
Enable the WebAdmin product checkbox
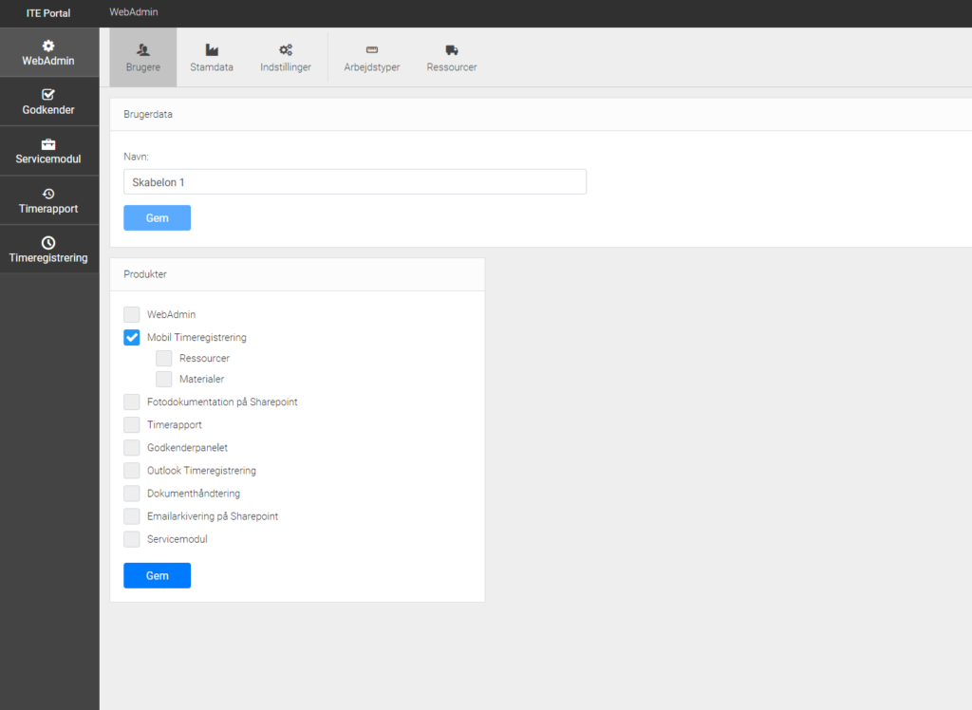click(x=131, y=314)
